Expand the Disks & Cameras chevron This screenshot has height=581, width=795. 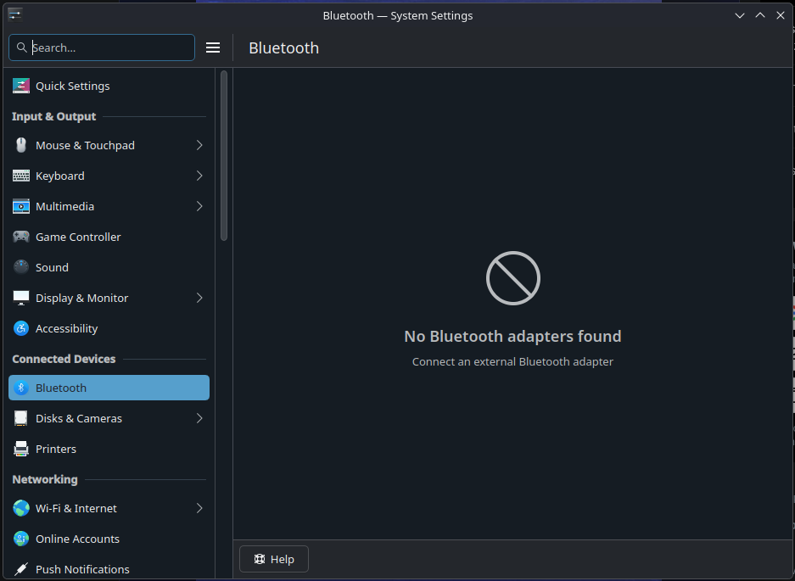[x=199, y=418]
